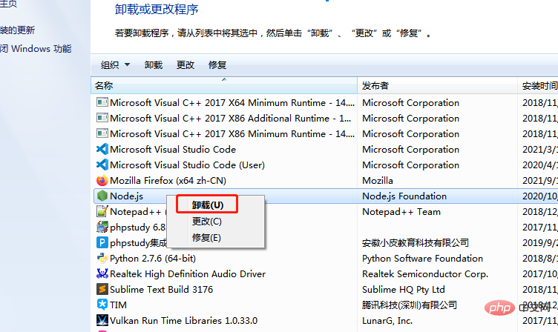Click the Microsoft Visual C++ 2017 X64 Minimum Runtime icon
The image size is (558, 332).
pyautogui.click(x=102, y=102)
